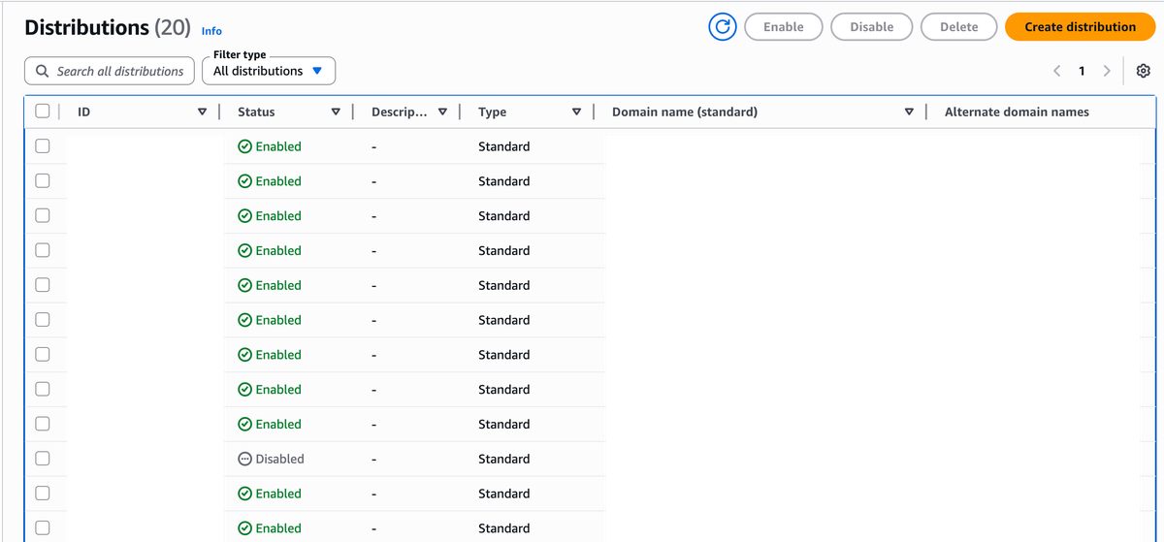Click the previous page arrow
This screenshot has width=1164, height=542.
1056,71
